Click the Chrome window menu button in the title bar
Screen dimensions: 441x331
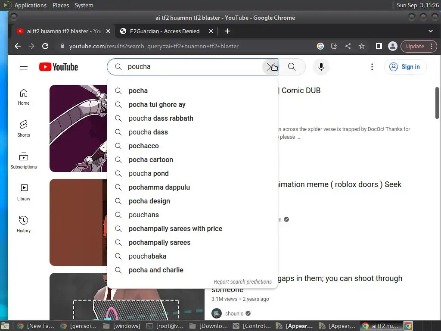coord(13,17)
